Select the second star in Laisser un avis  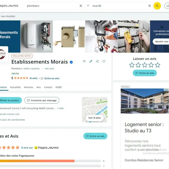click(138, 65)
